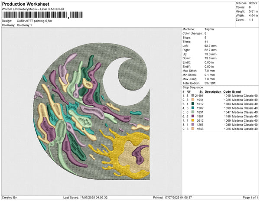Click the Description column header
This screenshot has width=260, height=201.
click(x=213, y=92)
